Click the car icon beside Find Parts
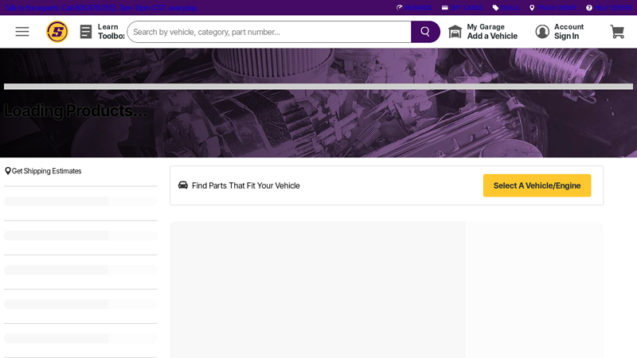 [x=183, y=185]
